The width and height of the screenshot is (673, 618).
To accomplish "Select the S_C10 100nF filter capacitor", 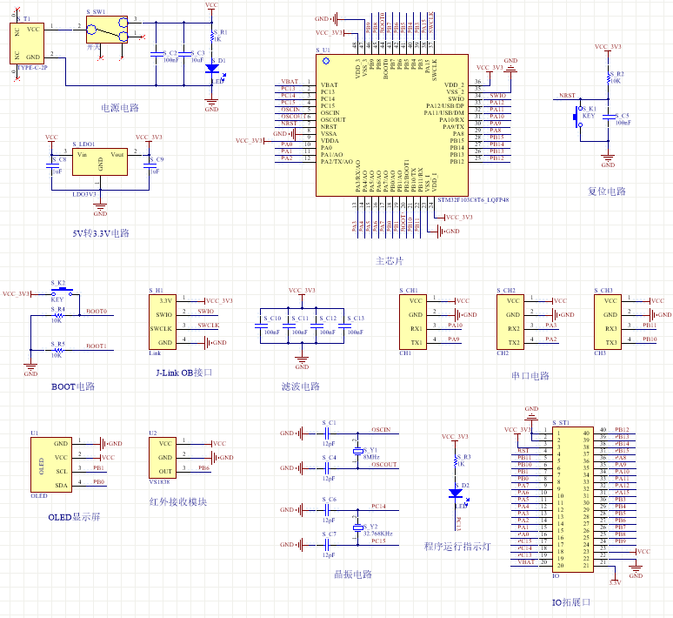I will pos(261,325).
